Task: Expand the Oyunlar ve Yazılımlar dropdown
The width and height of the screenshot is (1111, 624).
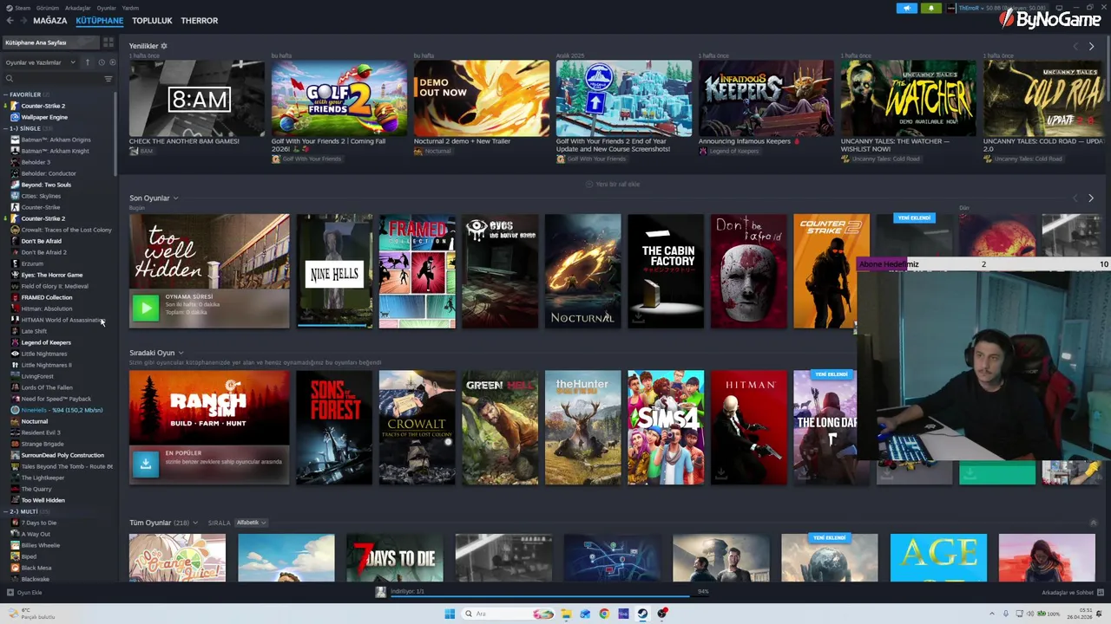Action: pos(39,62)
